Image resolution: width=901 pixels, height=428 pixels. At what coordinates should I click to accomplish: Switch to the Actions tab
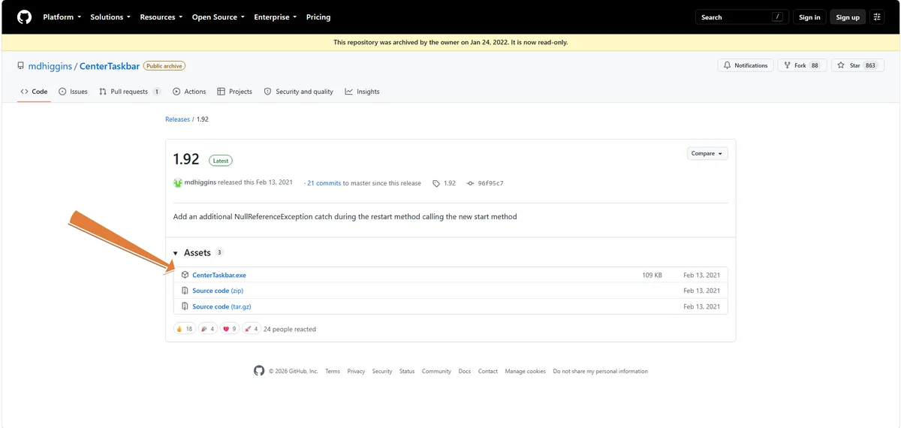[x=189, y=92]
